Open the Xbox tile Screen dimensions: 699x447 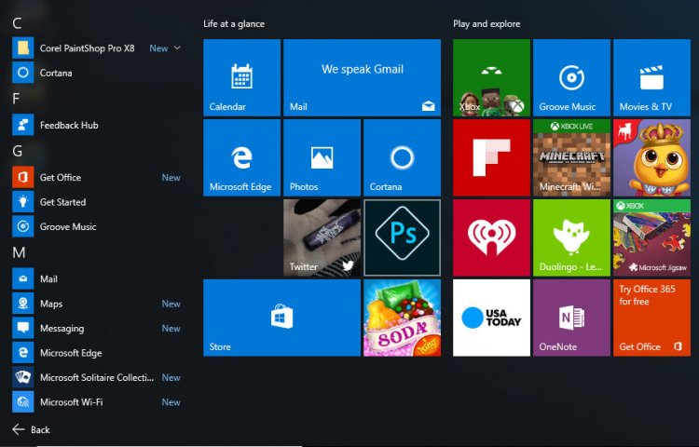491,77
